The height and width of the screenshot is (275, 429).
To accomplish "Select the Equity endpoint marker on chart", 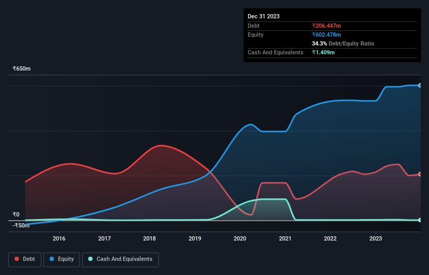I will pos(420,86).
